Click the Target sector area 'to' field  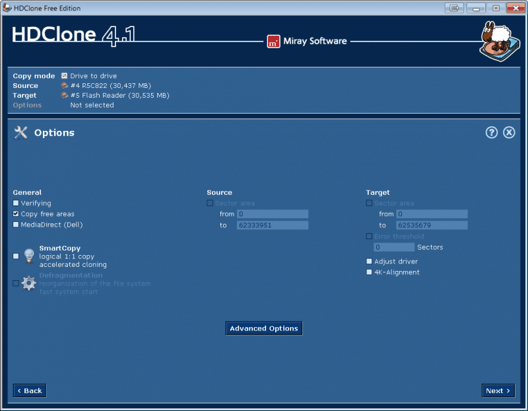[431, 225]
